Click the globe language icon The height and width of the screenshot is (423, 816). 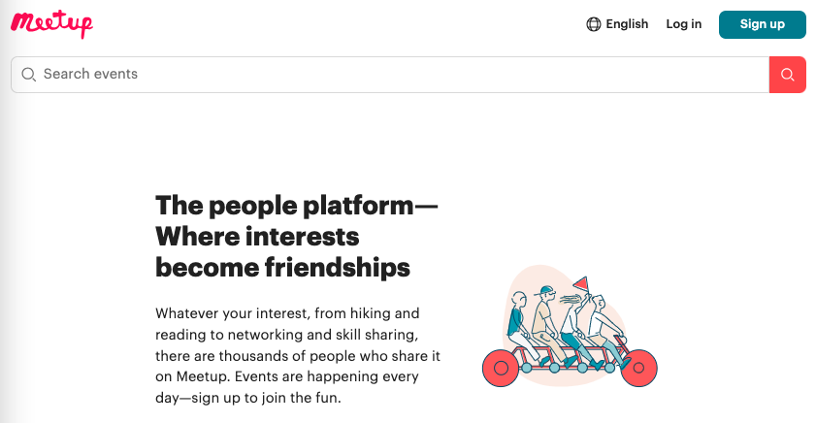593,24
